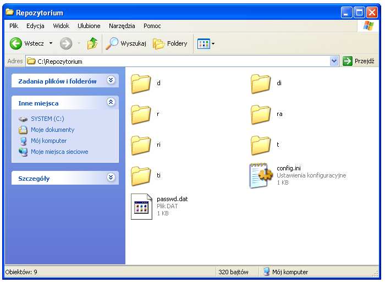Screen dimensions: 385x283
Task: Click the Foldery toolbar label
Action: pyautogui.click(x=177, y=43)
